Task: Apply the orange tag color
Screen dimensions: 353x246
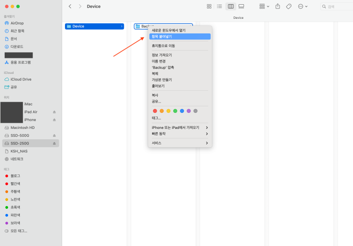Action: point(161,111)
